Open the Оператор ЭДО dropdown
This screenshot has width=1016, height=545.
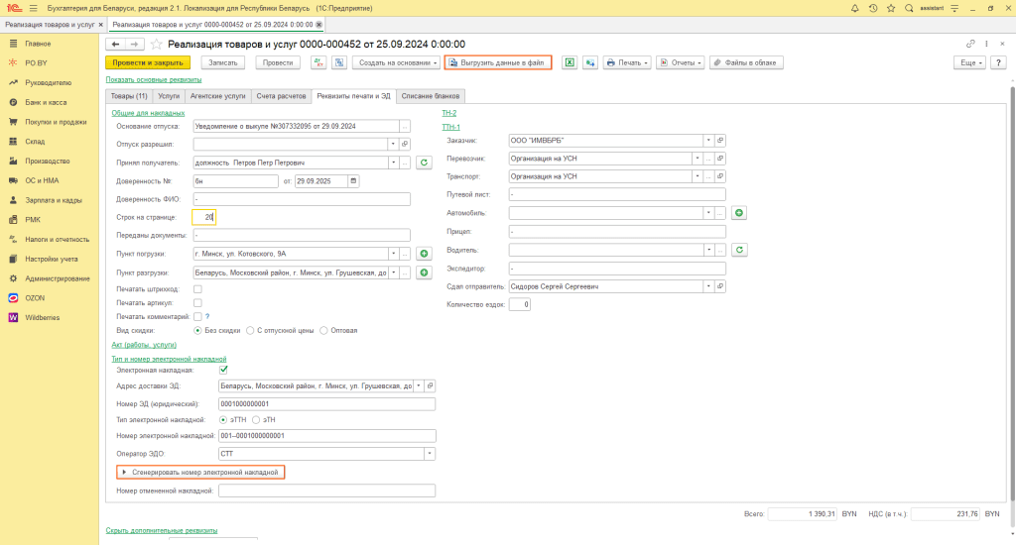pos(430,454)
